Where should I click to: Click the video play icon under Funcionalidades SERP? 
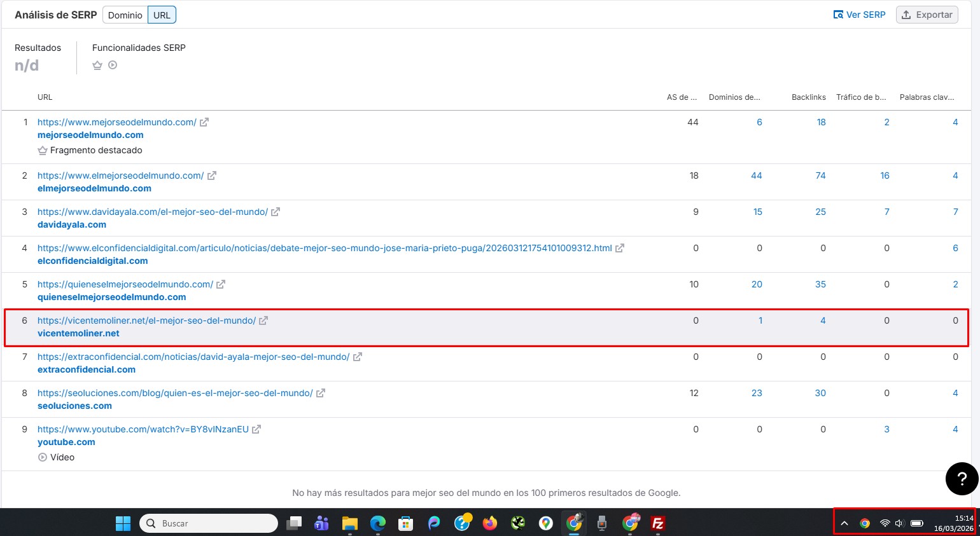[x=113, y=65]
